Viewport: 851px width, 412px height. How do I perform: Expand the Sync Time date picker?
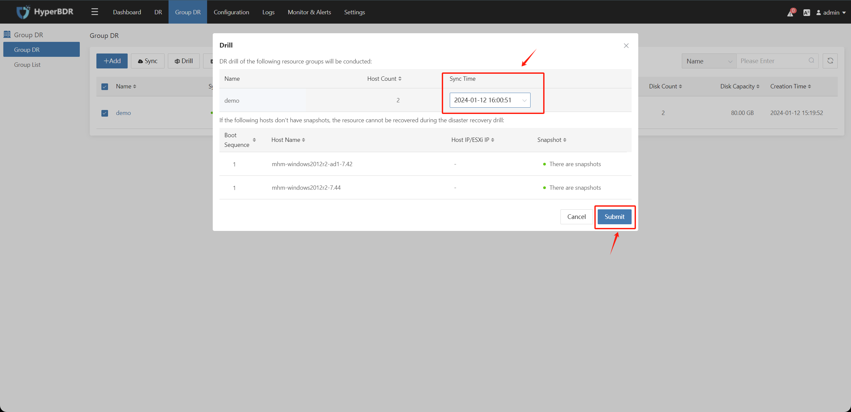[522, 100]
